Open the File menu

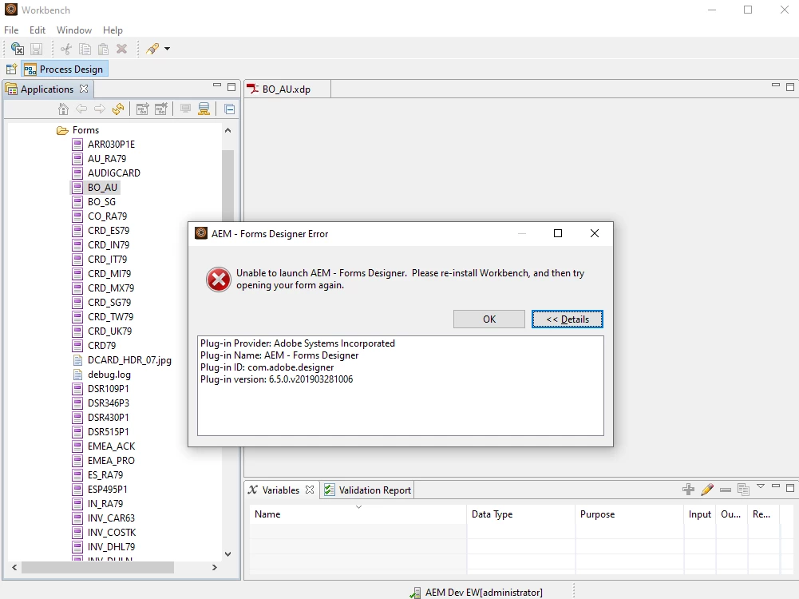pos(11,30)
